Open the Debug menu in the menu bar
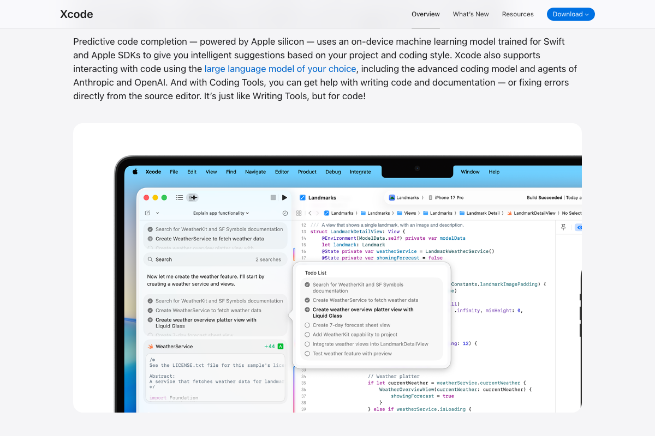The height and width of the screenshot is (436, 655). pos(333,172)
